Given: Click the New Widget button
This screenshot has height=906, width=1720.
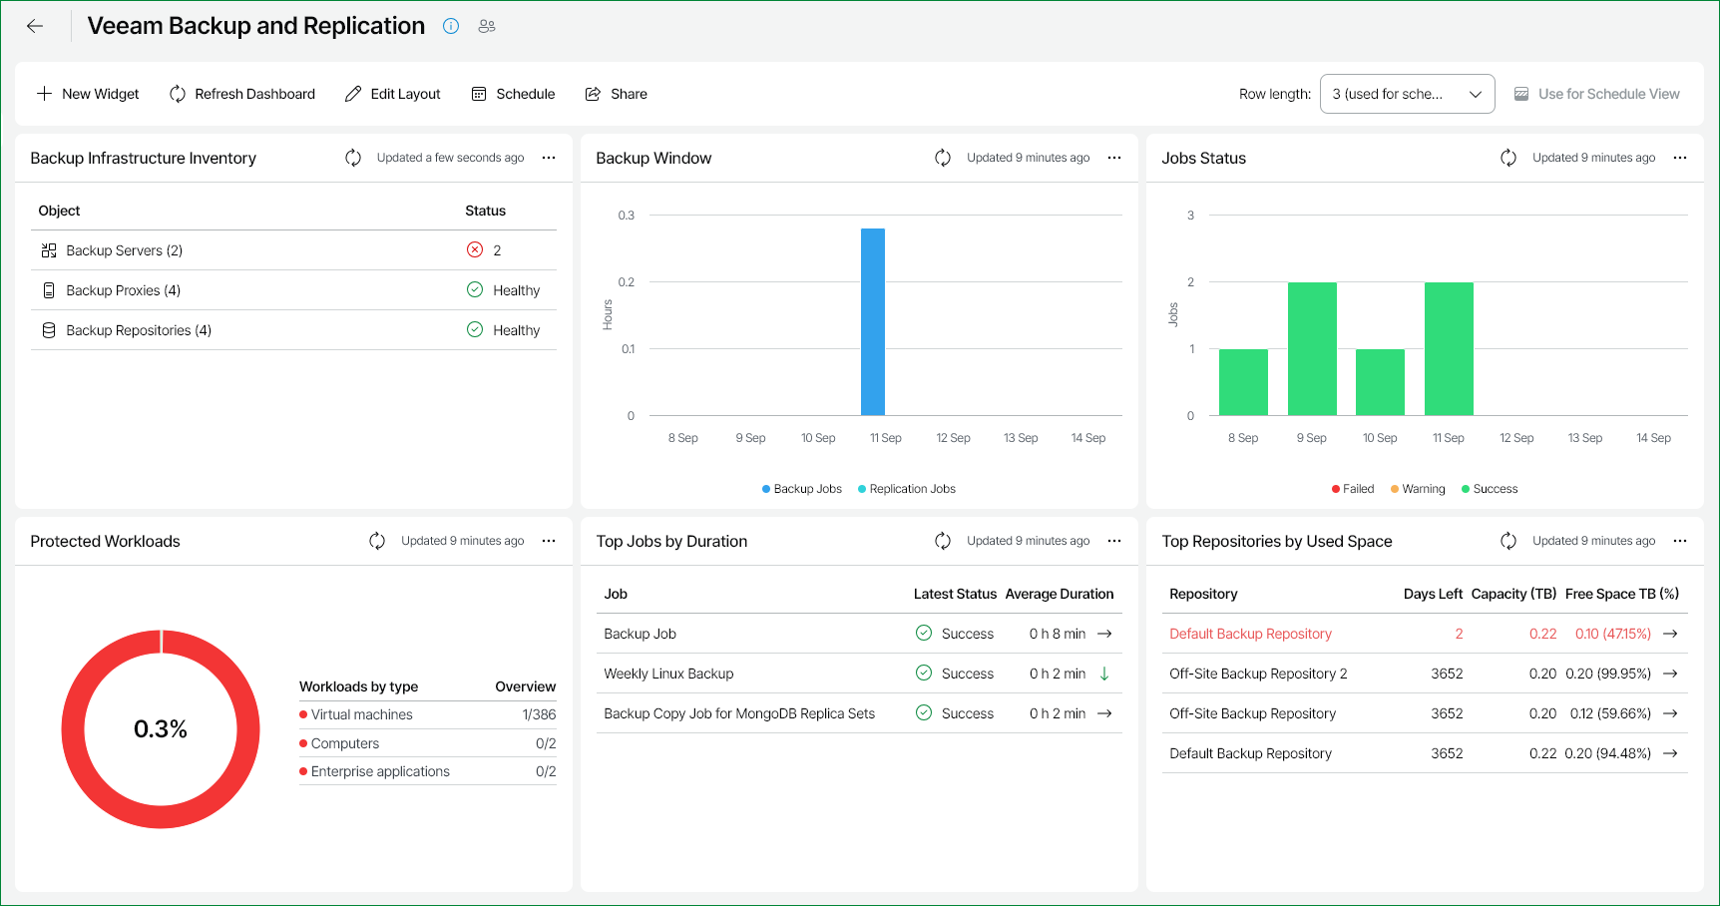Looking at the screenshot, I should (88, 94).
